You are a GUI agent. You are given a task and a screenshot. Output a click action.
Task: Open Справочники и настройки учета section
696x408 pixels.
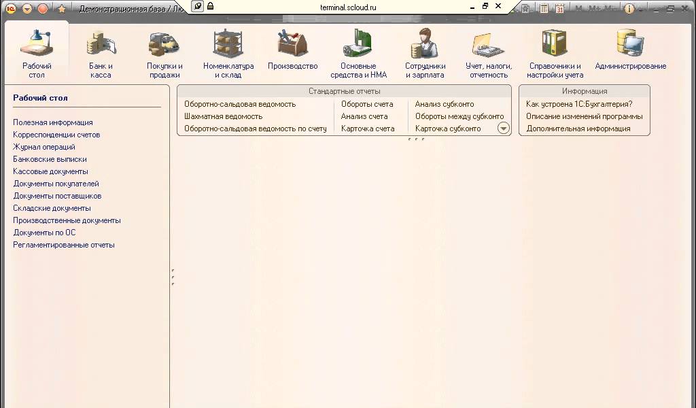pos(555,53)
